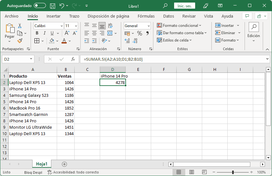
Task: Click the Cut scissors icon
Action: [x=20, y=26]
